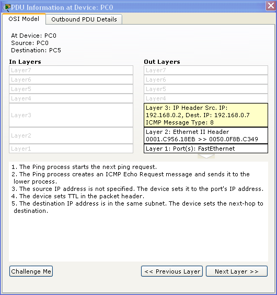Click In Layers Layer6 row
The image size is (277, 295).
pos(71,80)
